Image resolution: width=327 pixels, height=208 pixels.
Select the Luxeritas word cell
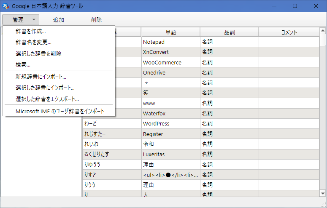[x=170, y=154]
